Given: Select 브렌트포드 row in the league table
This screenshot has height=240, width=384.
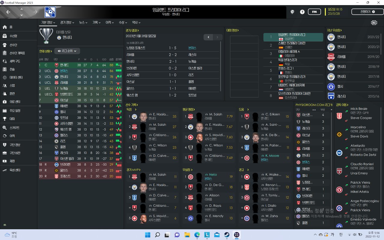Looking at the screenshot, I should 80,94.
